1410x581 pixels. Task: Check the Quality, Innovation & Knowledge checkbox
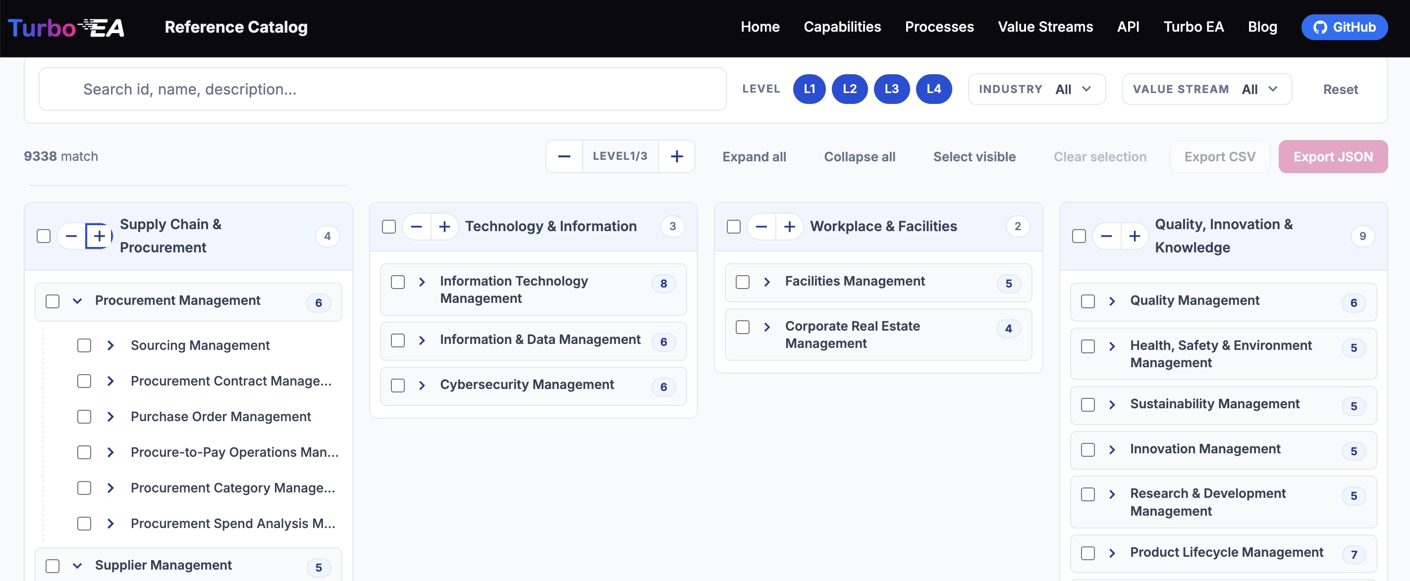coord(1078,236)
